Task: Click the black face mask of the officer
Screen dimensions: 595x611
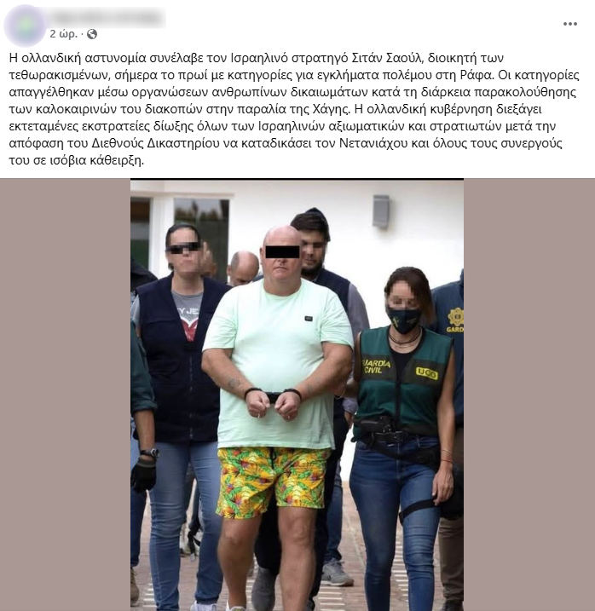Action: [x=403, y=319]
